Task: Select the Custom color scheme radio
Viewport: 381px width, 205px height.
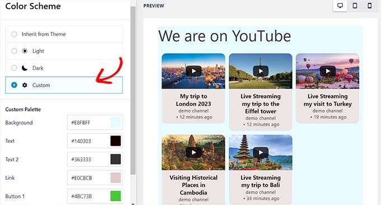Action: pos(14,85)
